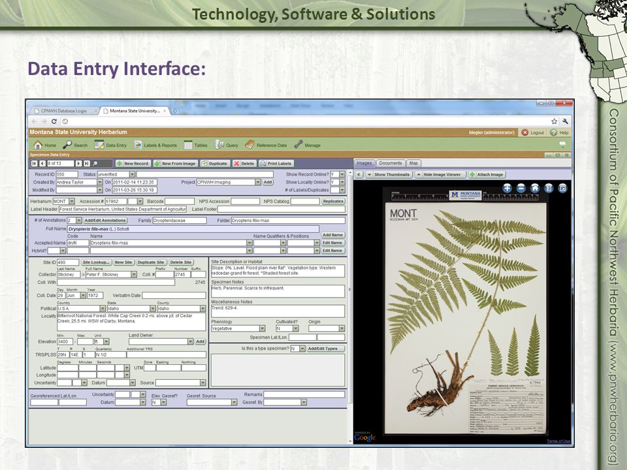Open the Terms of Use link
The image size is (627, 470).
(558, 441)
